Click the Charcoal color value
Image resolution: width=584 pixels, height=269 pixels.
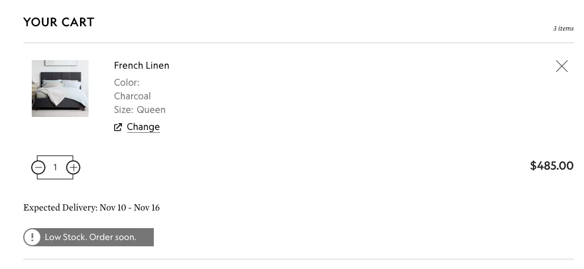point(132,96)
